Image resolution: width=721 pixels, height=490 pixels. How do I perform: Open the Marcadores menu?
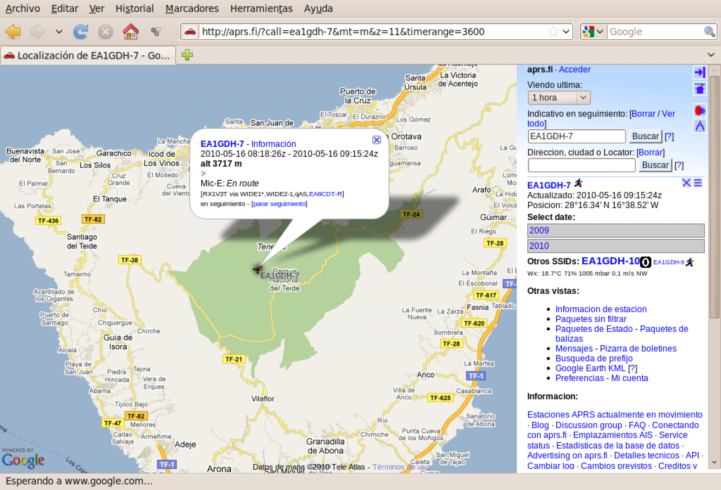click(x=192, y=8)
